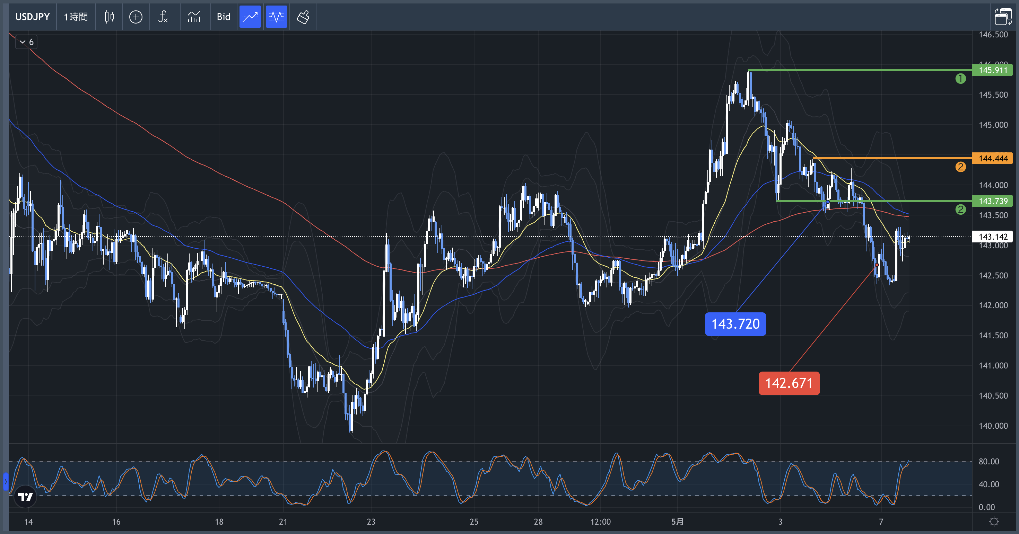This screenshot has height=534, width=1019.
Task: Click the 143.739 green price label
Action: (992, 201)
